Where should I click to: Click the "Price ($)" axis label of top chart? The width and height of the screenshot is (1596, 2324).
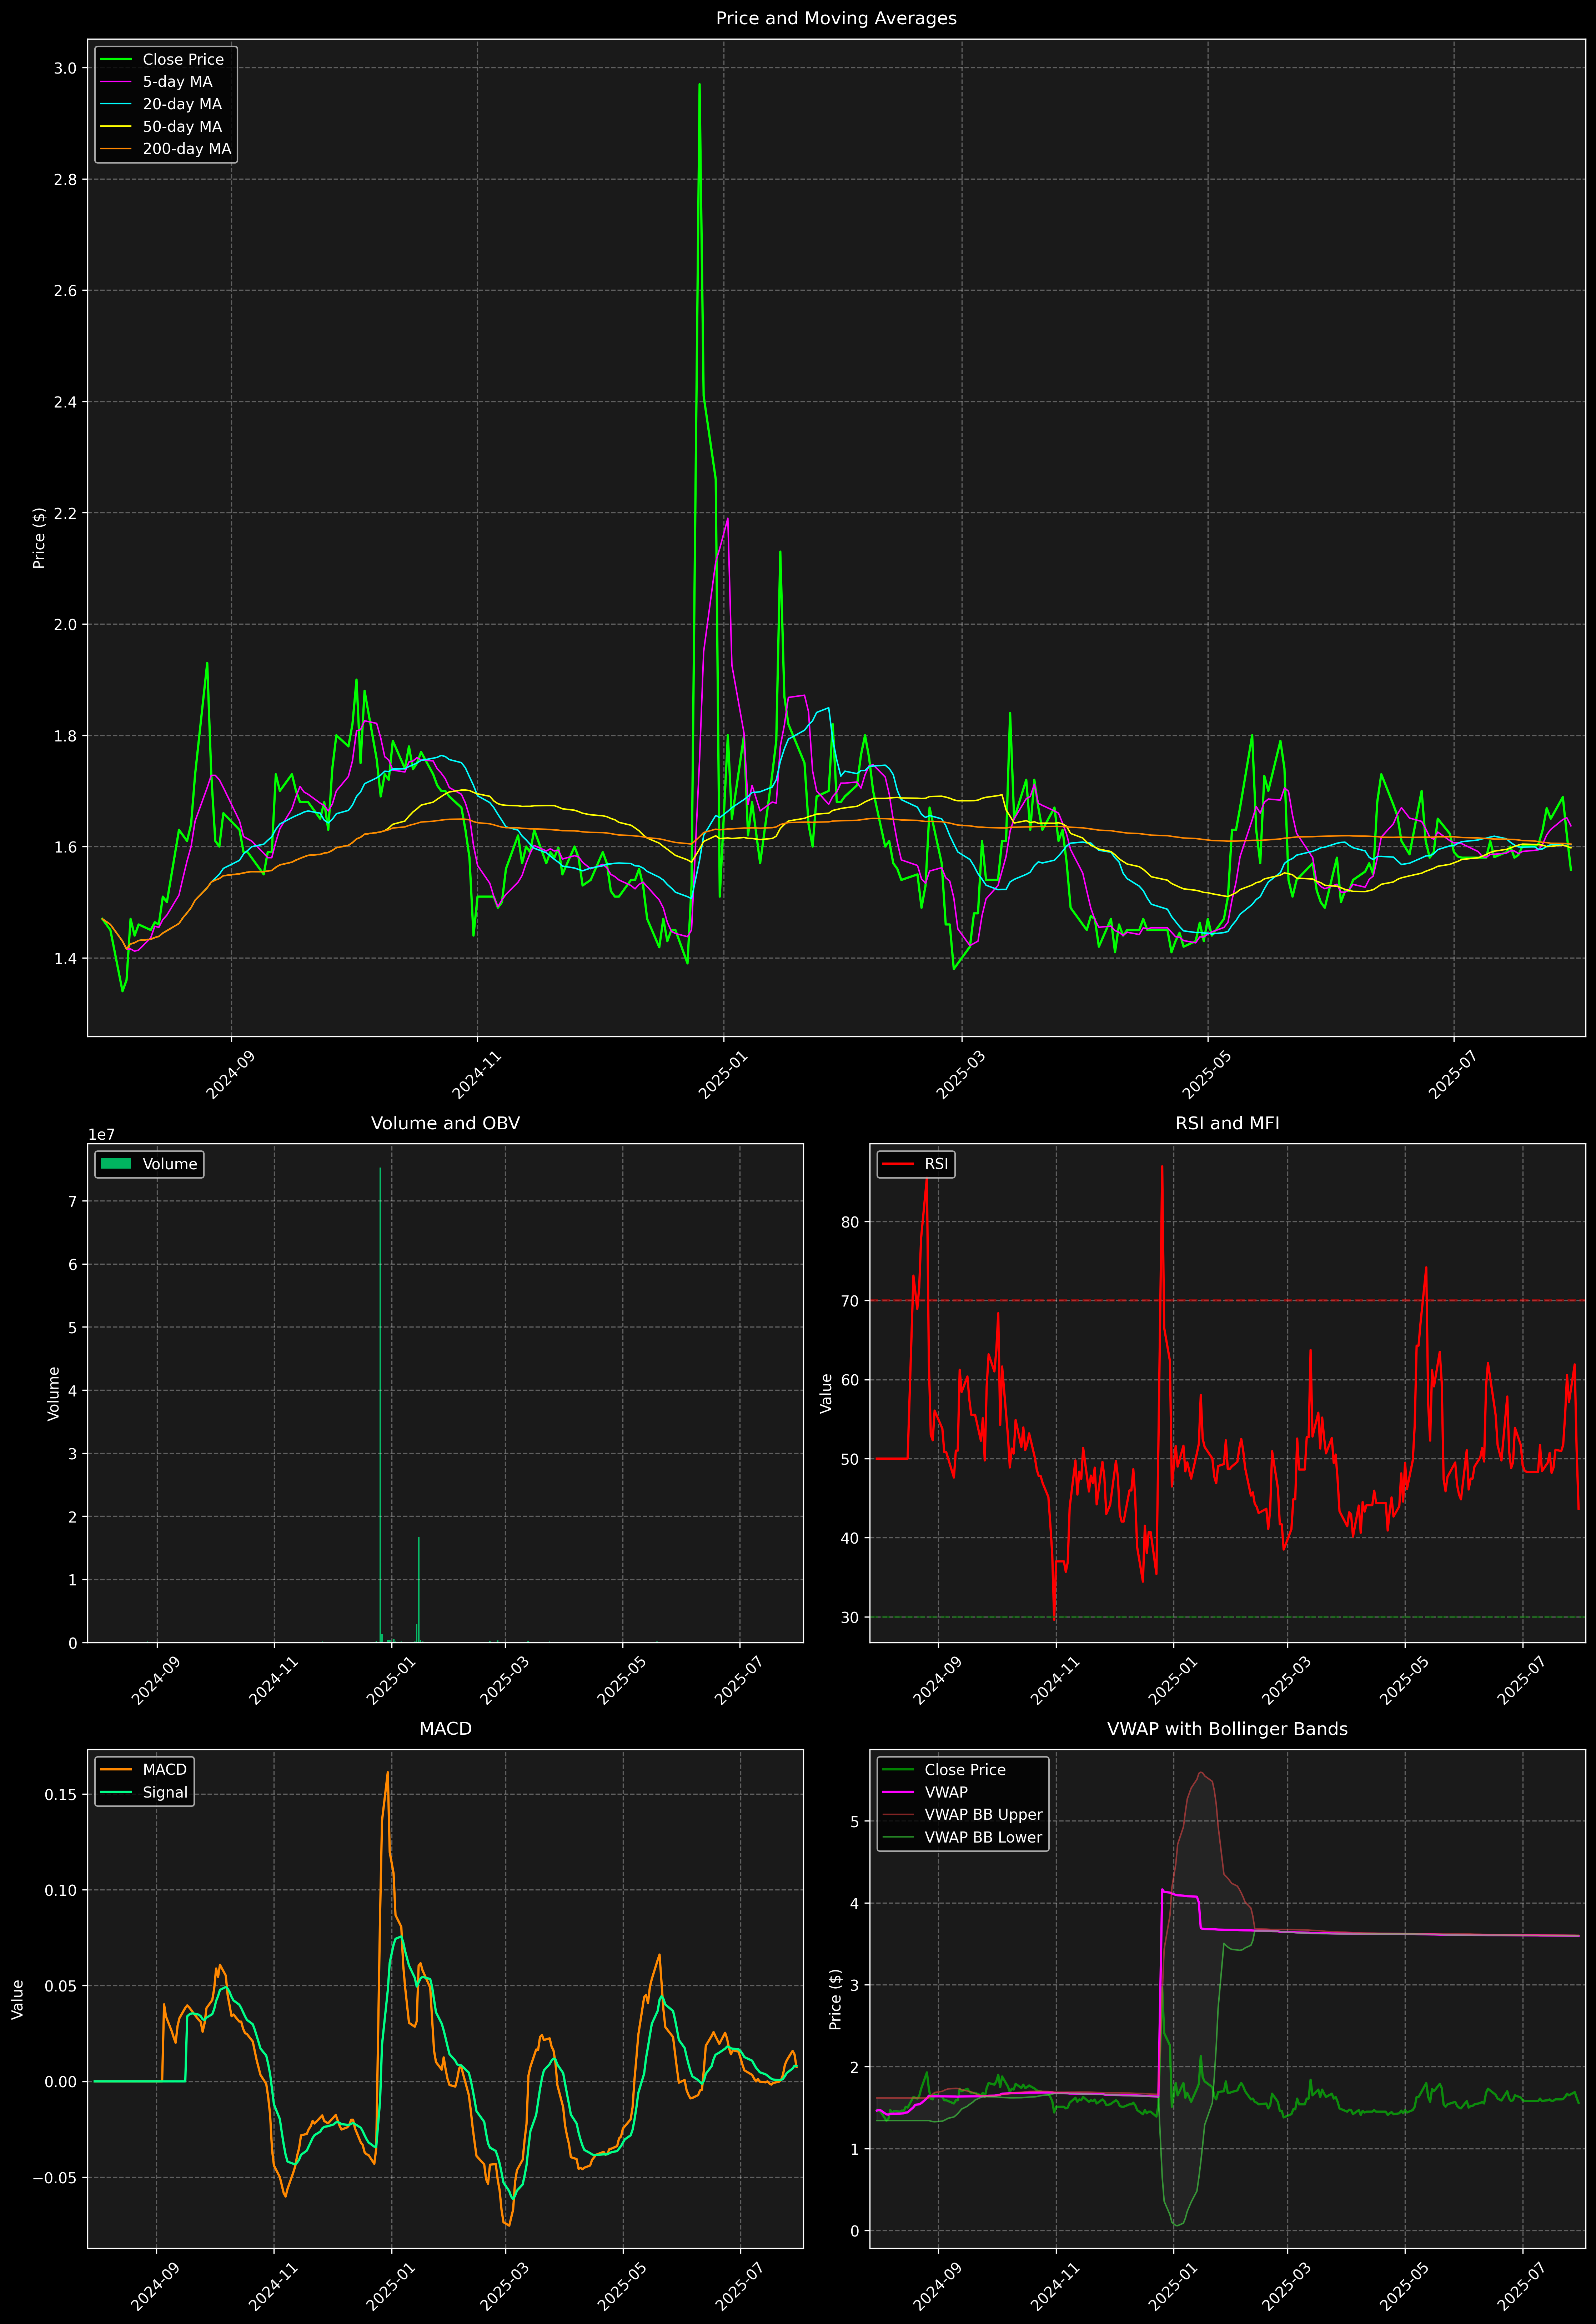pos(39,538)
